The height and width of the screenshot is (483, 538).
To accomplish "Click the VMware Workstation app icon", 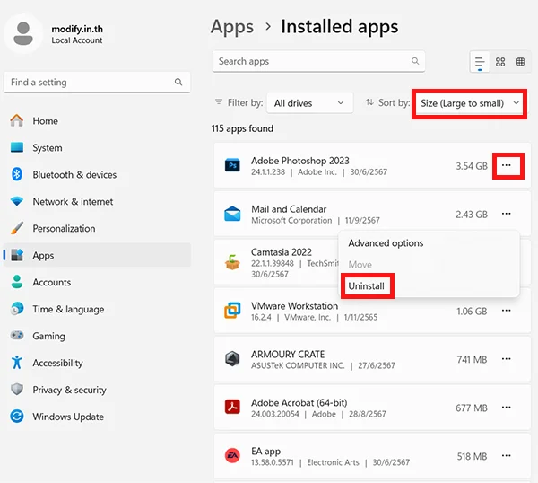I will pos(232,311).
